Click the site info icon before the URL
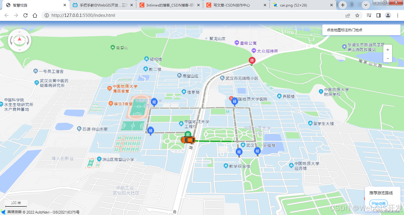This screenshot has width=404, height=215. pos(46,15)
